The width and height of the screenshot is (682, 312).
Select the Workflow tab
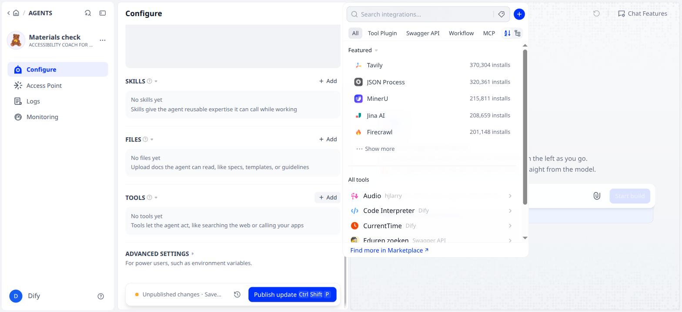coord(461,33)
